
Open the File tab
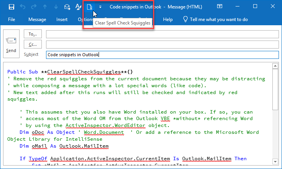coord(12,19)
